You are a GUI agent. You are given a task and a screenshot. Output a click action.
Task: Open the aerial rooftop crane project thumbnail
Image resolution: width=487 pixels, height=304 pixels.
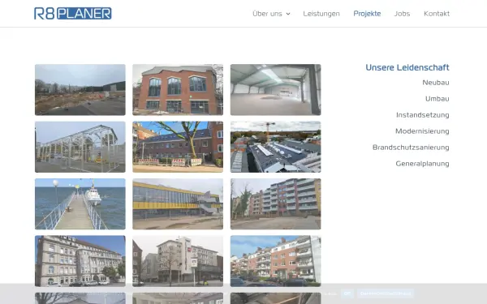[275, 147]
